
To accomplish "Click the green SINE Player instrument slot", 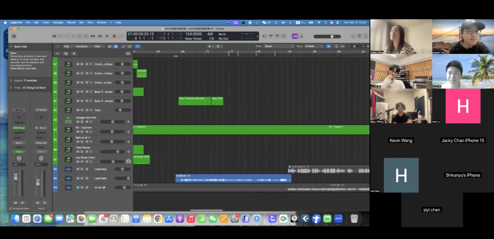I will click(x=19, y=128).
